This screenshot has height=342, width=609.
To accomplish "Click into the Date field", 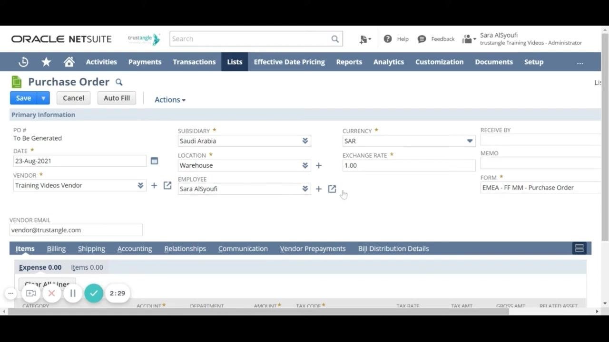I will tap(80, 161).
